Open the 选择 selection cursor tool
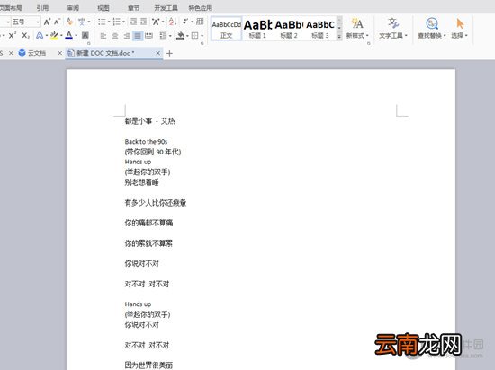 point(460,28)
